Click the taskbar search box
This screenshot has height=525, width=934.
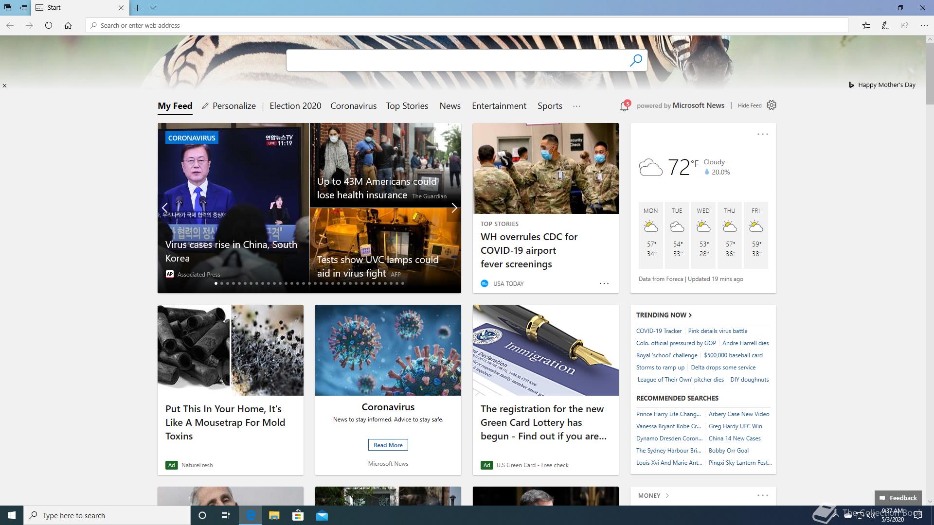point(107,515)
